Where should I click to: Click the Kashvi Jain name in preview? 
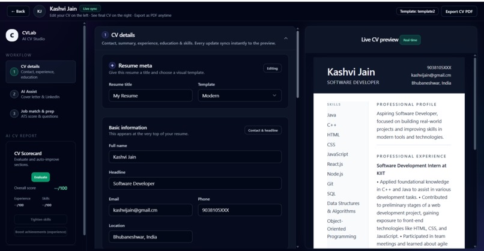click(x=351, y=72)
